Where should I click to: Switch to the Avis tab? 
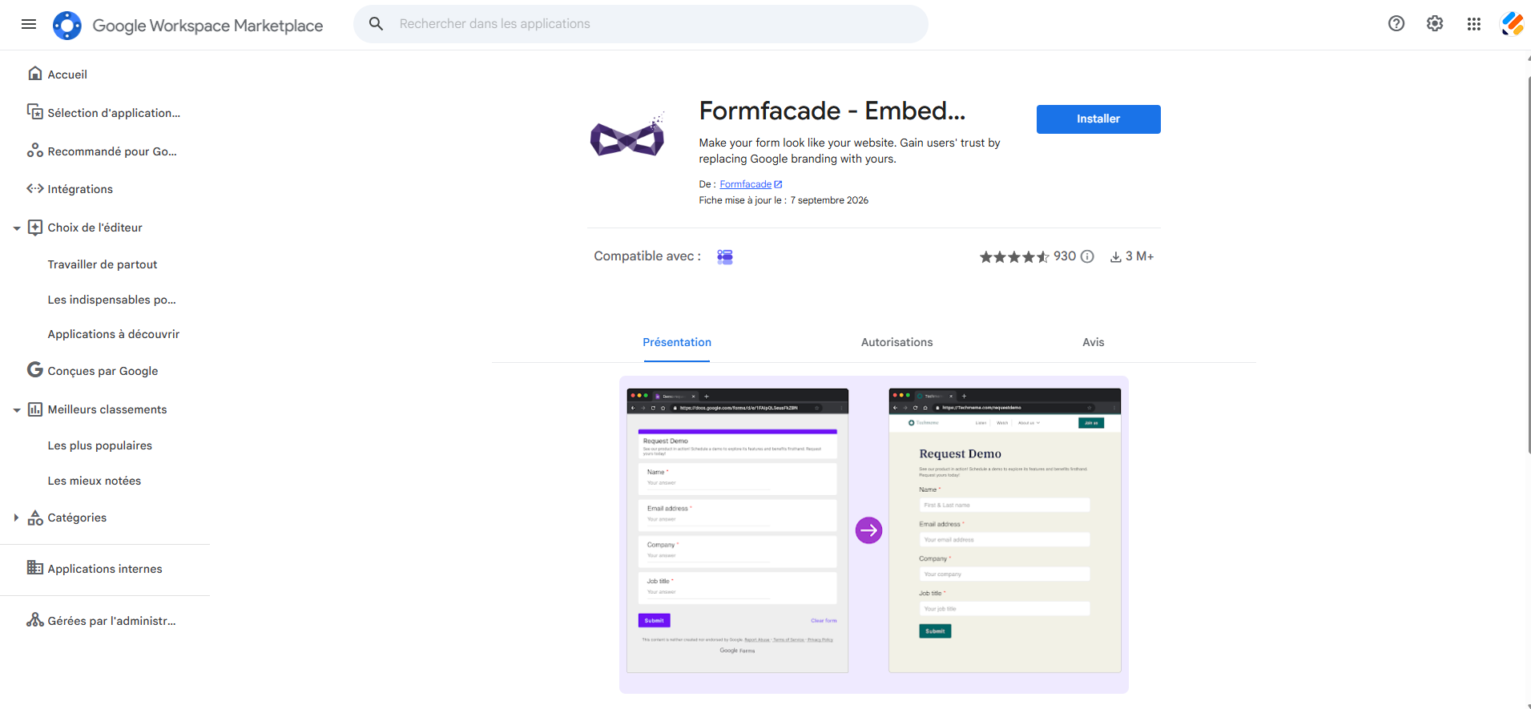tap(1093, 342)
